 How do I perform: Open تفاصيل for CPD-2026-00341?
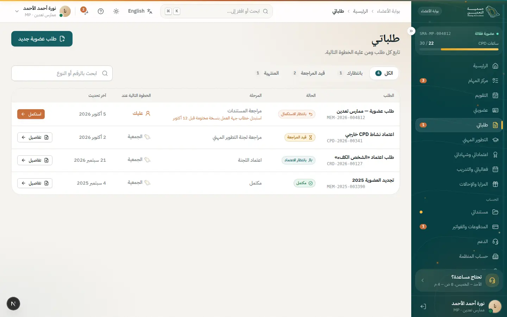[35, 137]
